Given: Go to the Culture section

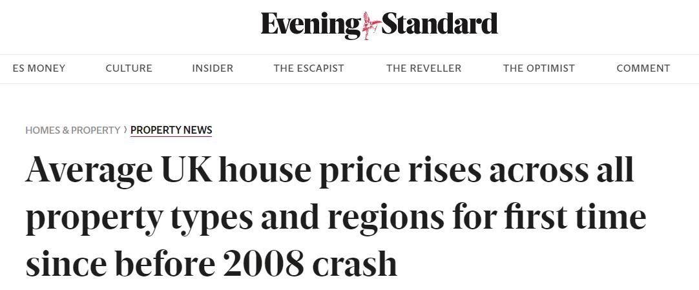Looking at the screenshot, I should pyautogui.click(x=129, y=68).
